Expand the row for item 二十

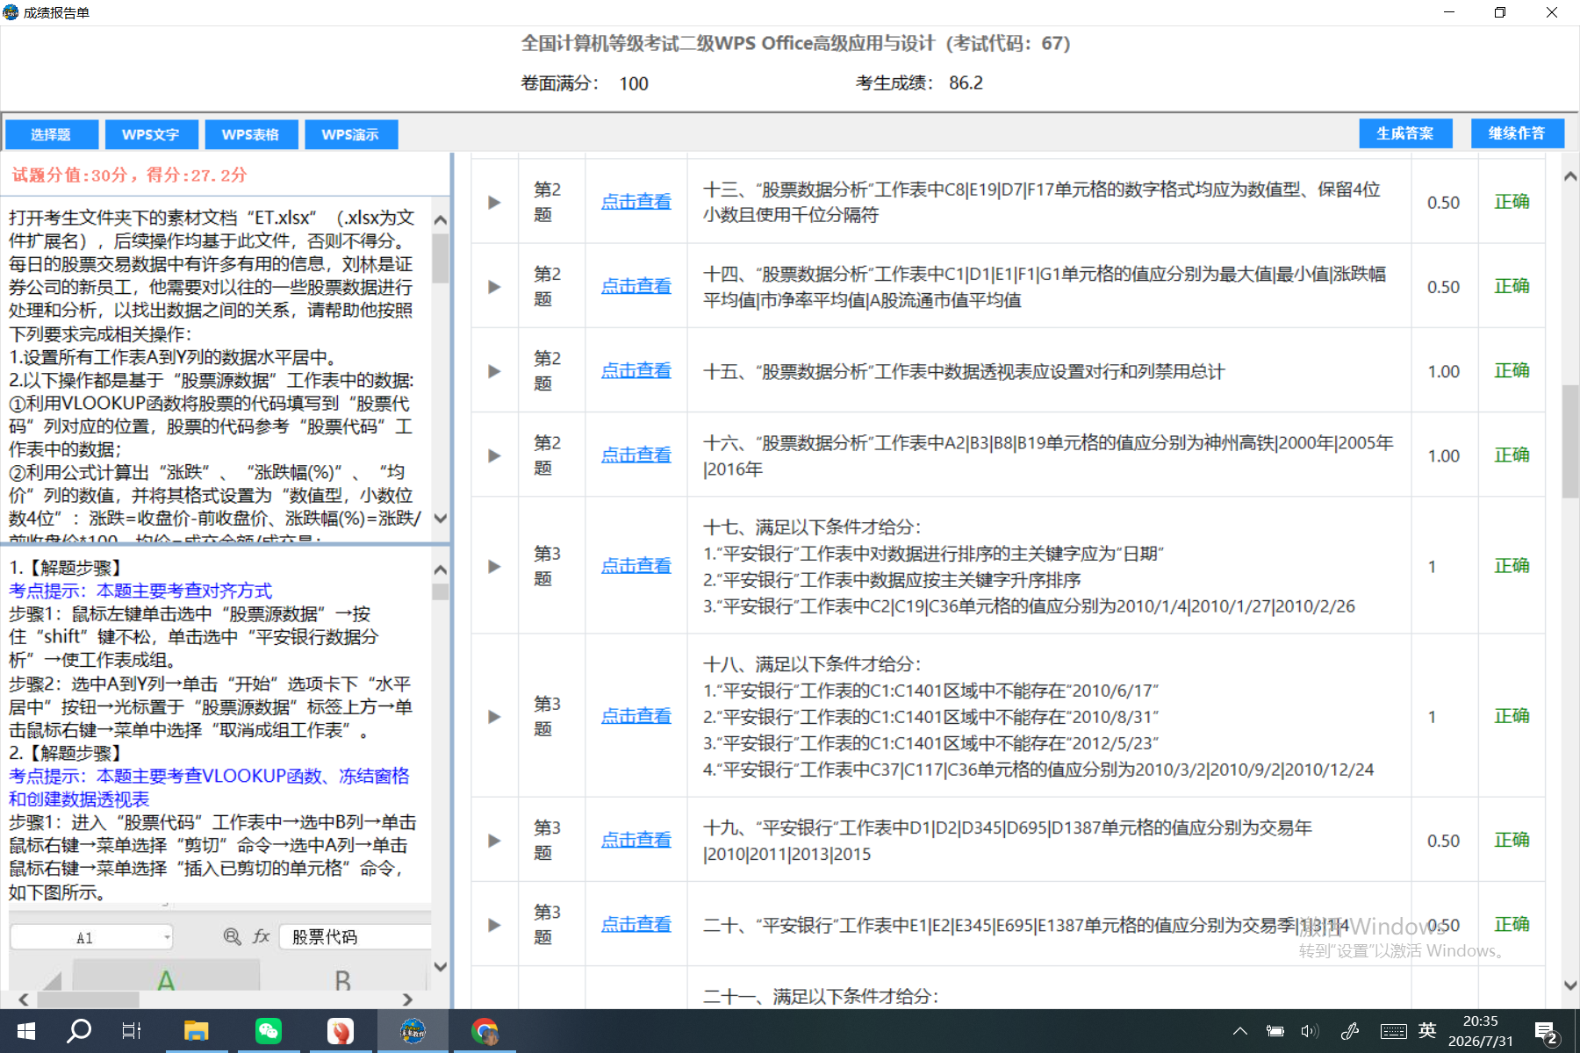click(x=494, y=925)
